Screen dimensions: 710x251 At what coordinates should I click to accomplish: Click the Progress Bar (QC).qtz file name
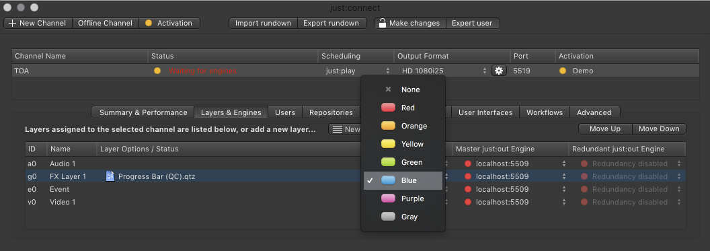157,176
